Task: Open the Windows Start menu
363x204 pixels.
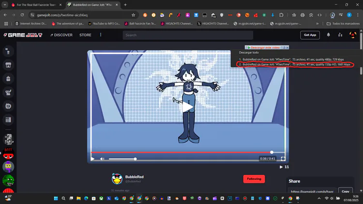Action: click(x=56, y=198)
